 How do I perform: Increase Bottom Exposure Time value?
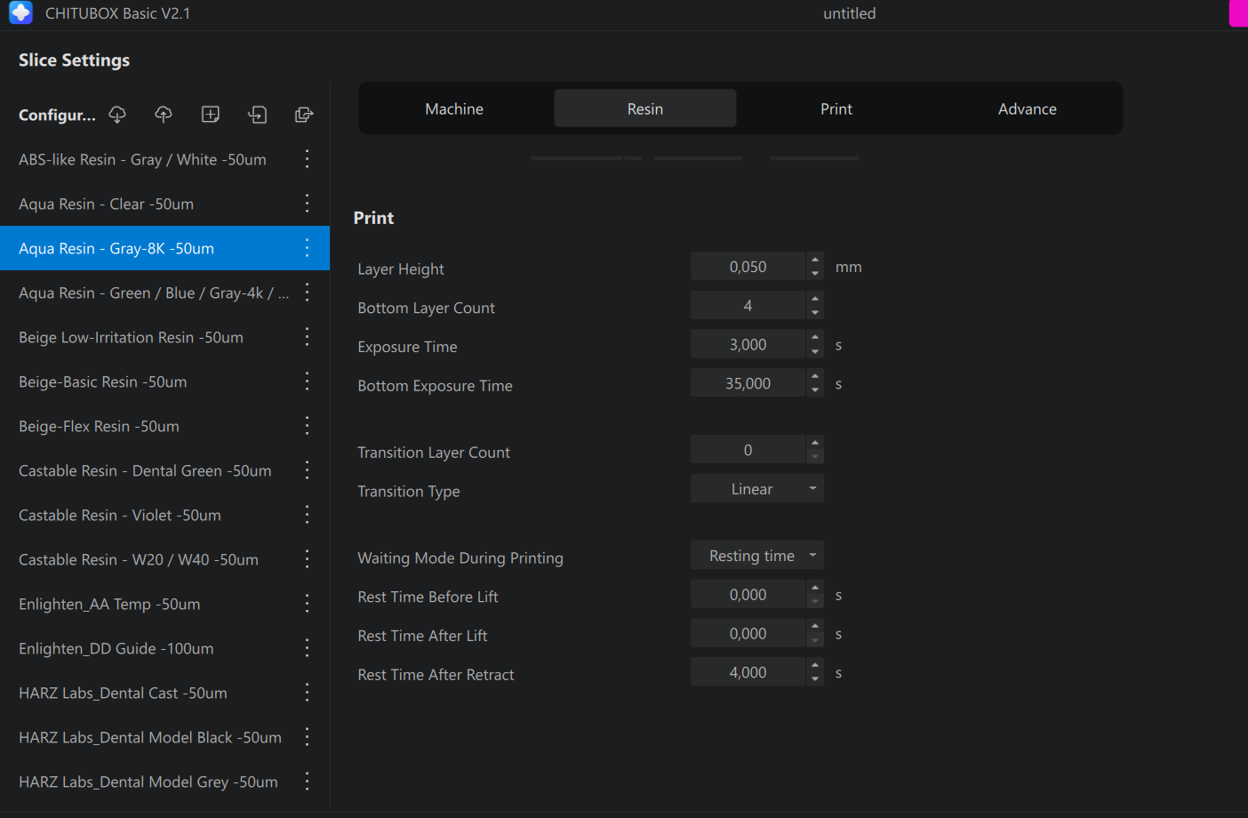click(815, 376)
